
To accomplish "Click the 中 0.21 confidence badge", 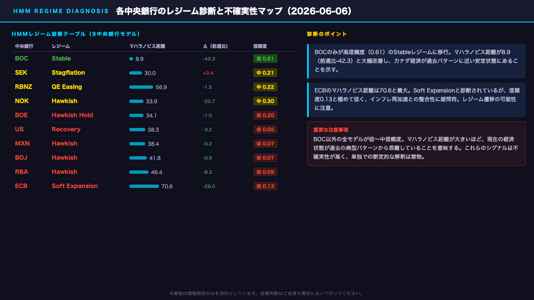I will pos(265,73).
